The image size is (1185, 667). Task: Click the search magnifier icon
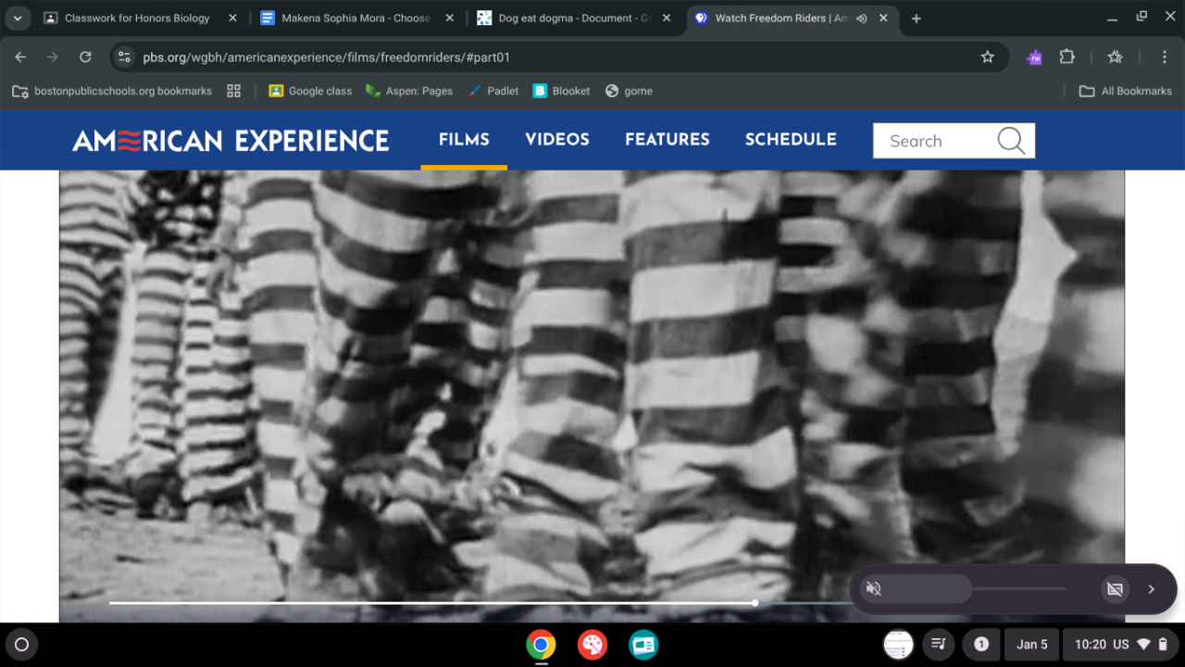pyautogui.click(x=1011, y=141)
